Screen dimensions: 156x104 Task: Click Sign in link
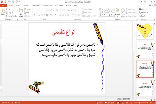151,5
